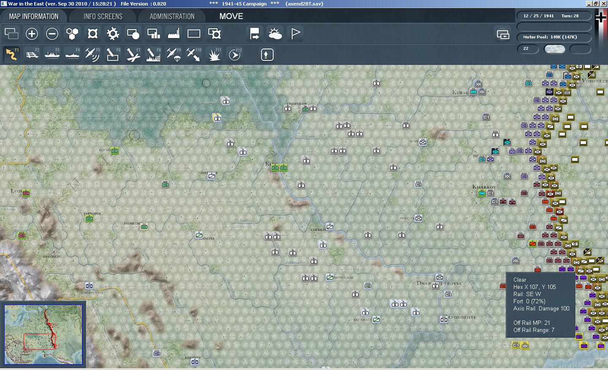Click the factory icon

click(x=174, y=34)
